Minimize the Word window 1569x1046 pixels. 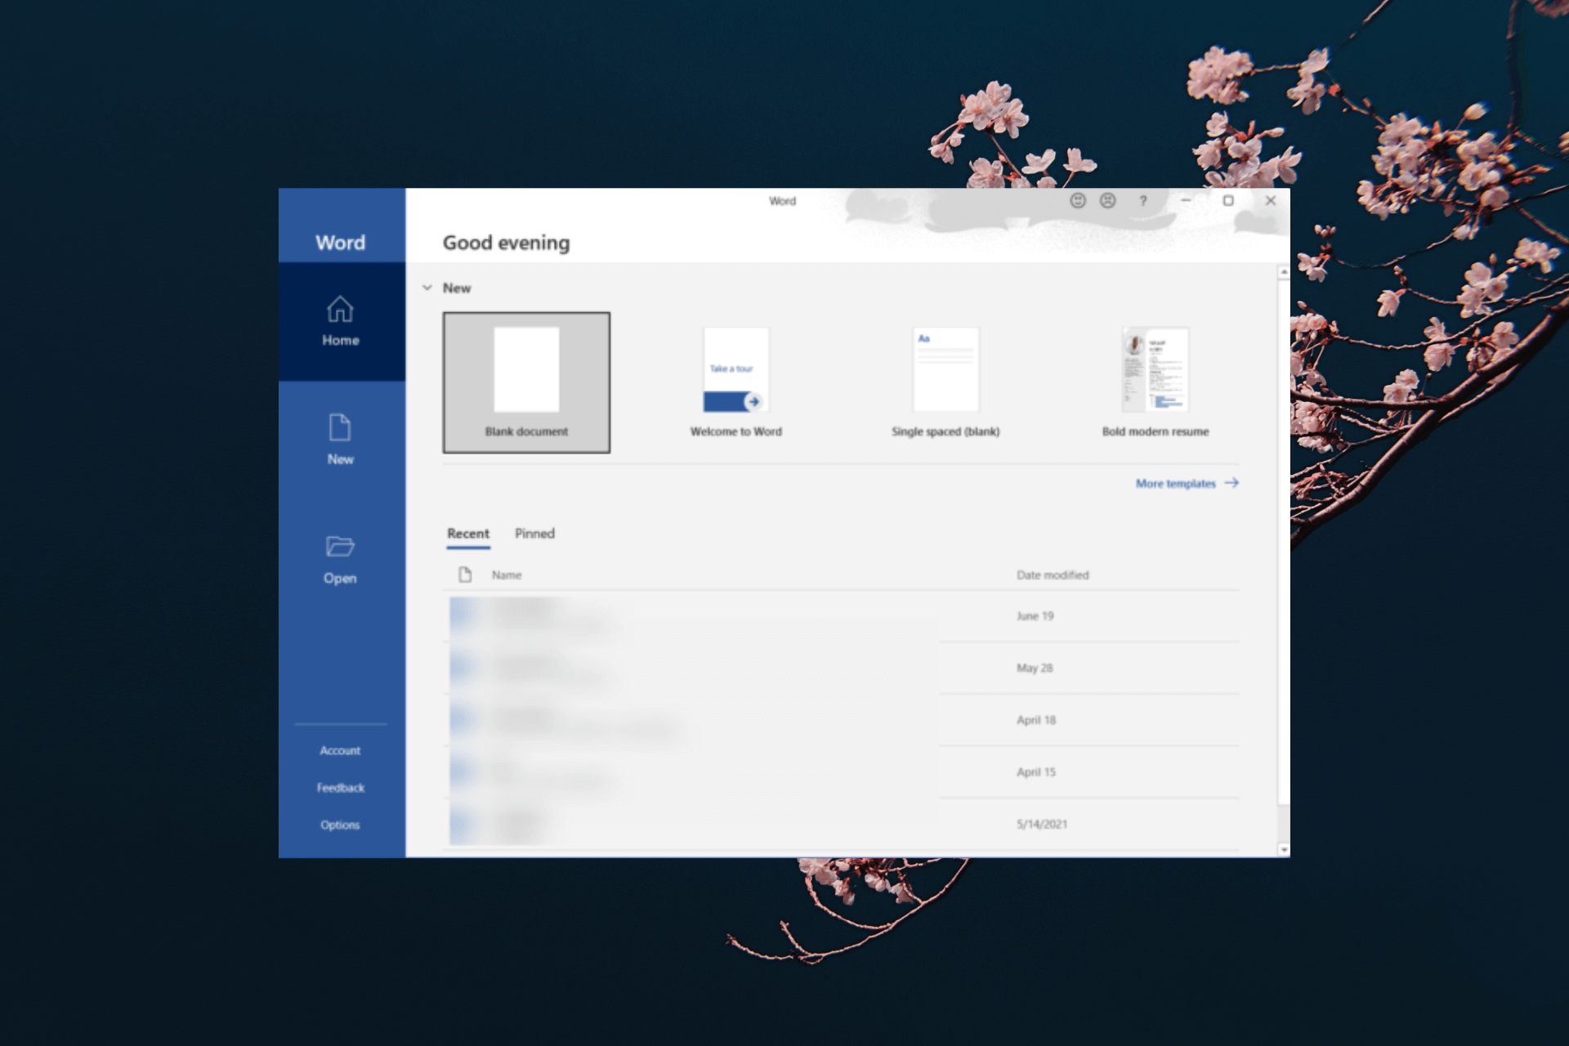point(1186,200)
